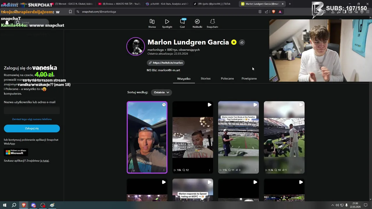This screenshot has height=209, width=372.
Task: Switch to the pirlo444 Kick Stats tab
Action: tap(167, 4)
